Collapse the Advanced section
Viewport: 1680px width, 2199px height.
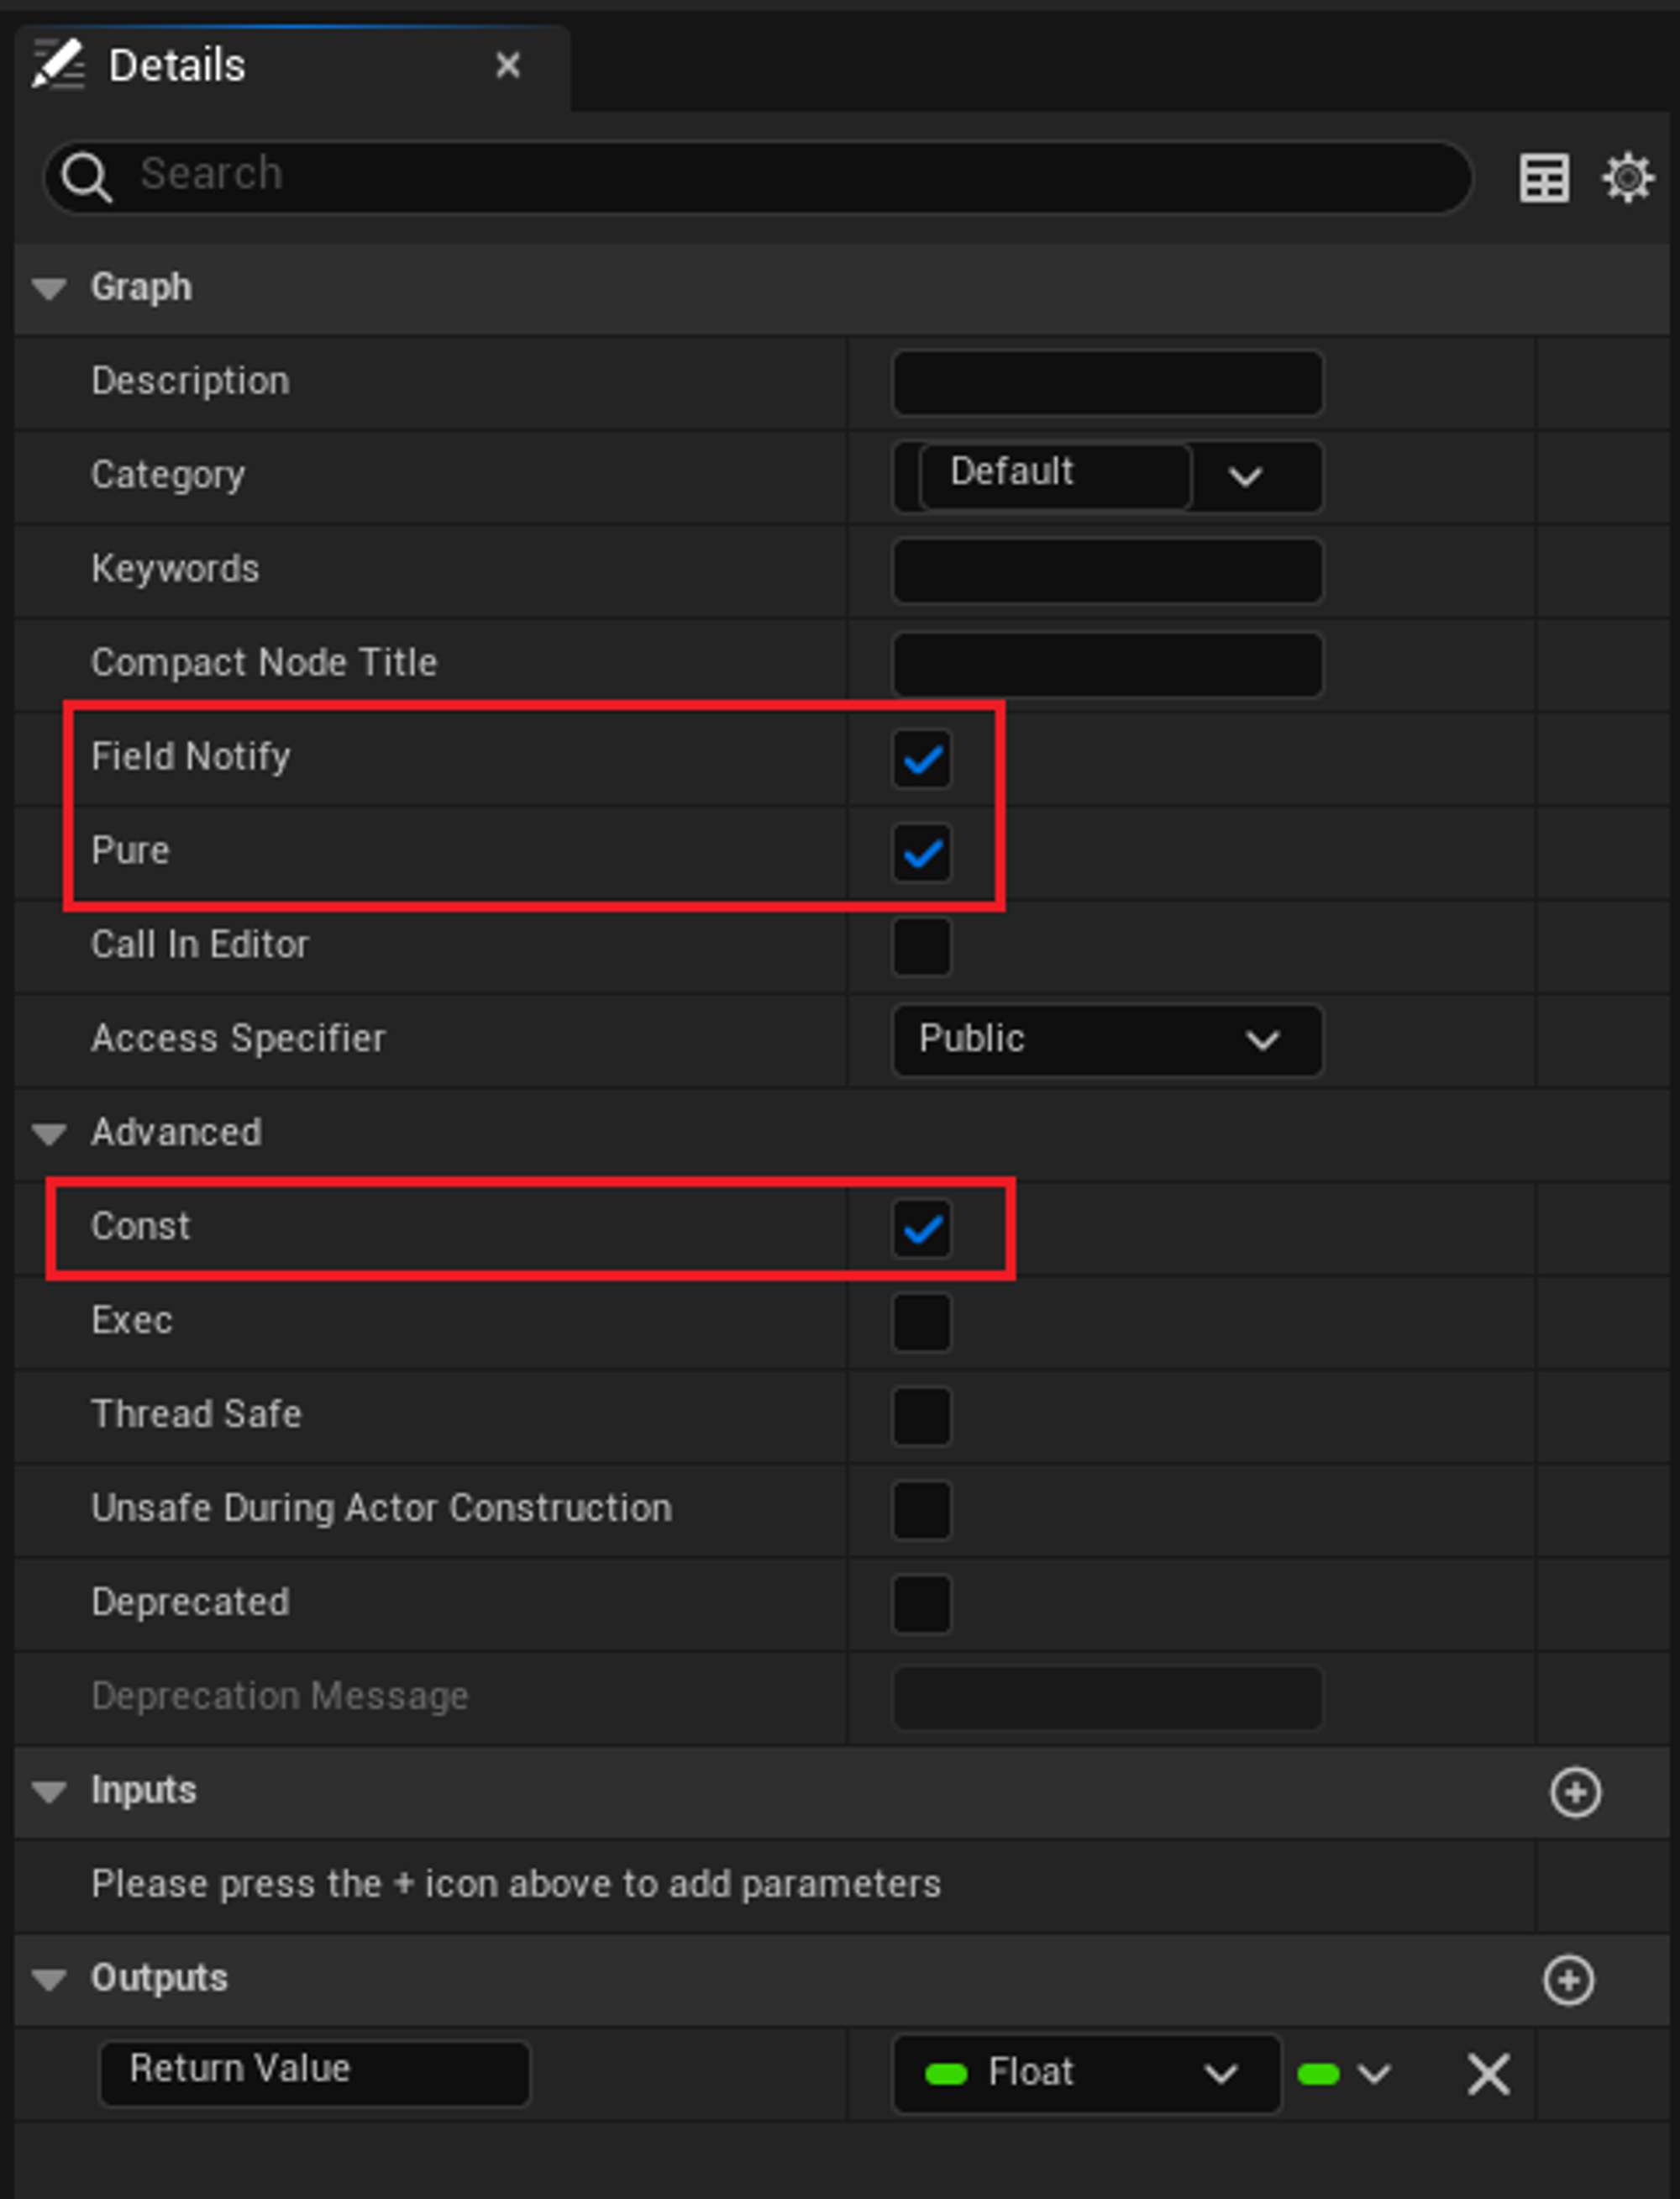coord(49,1134)
